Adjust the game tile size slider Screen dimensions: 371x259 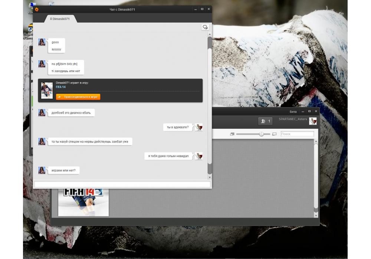coord(262,134)
